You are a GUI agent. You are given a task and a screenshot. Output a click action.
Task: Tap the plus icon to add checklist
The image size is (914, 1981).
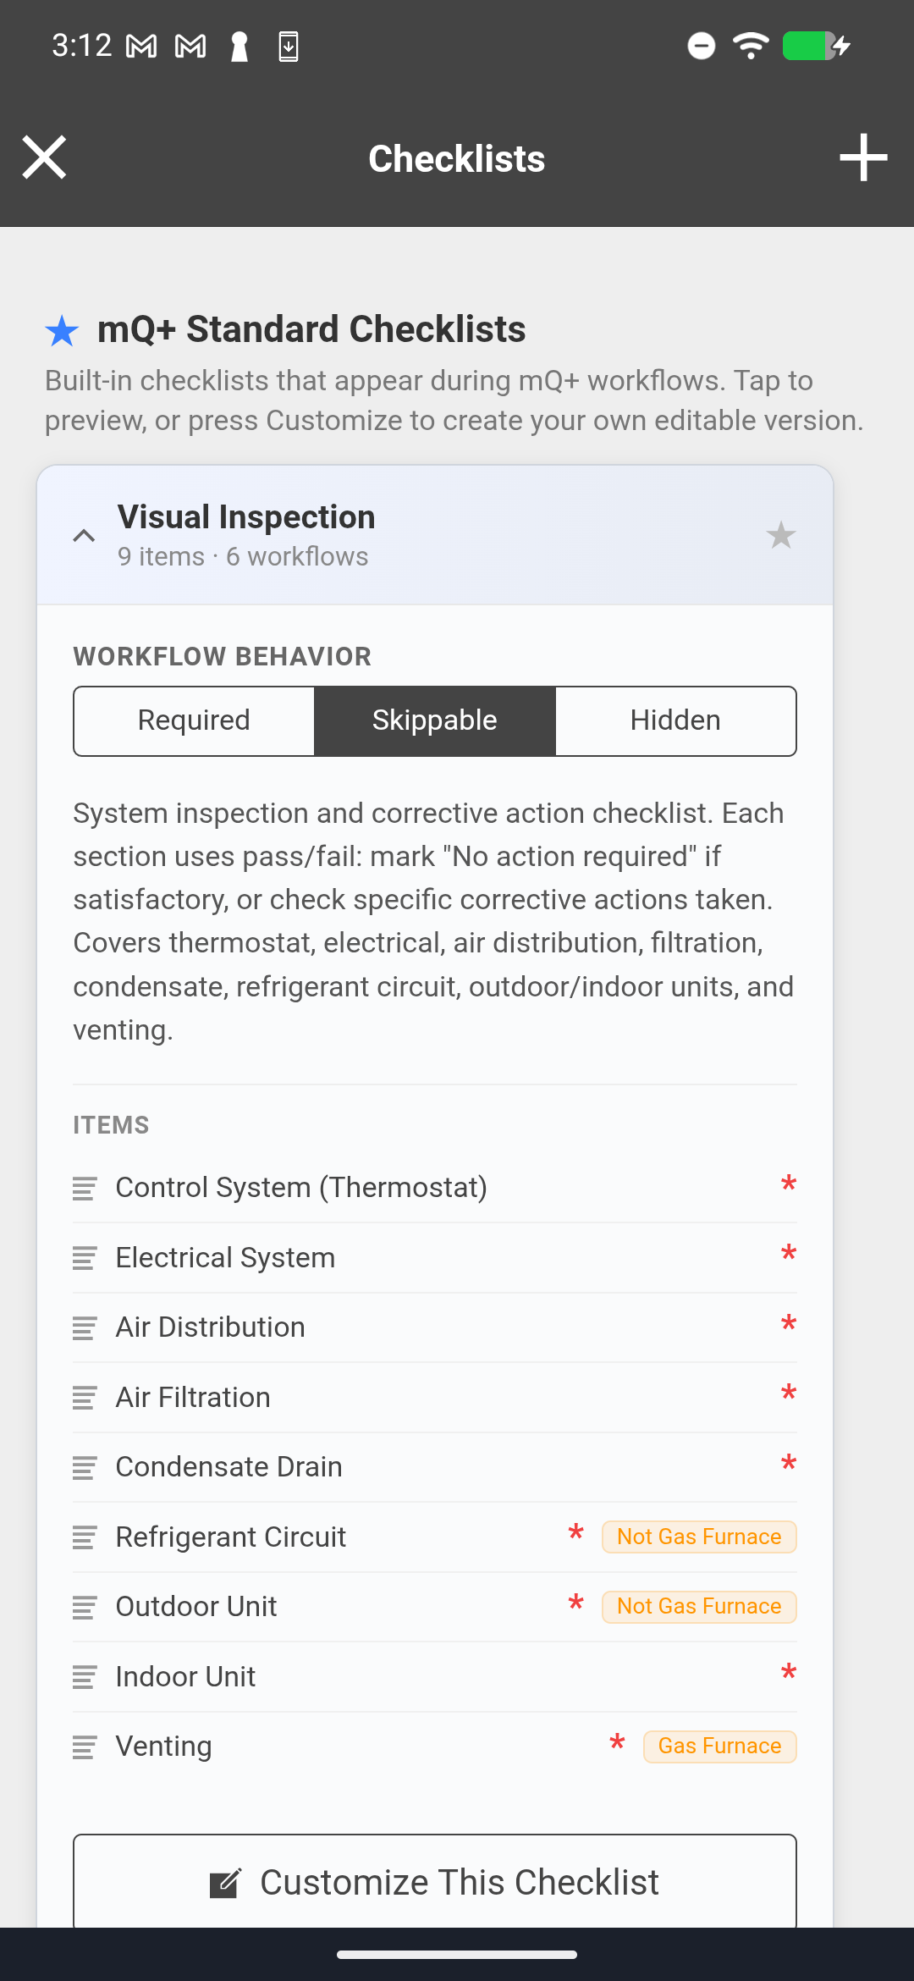pyautogui.click(x=863, y=157)
